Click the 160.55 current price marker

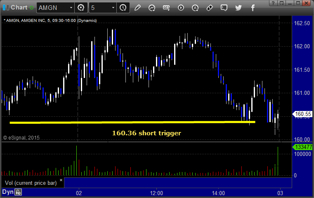pyautogui.click(x=302, y=114)
